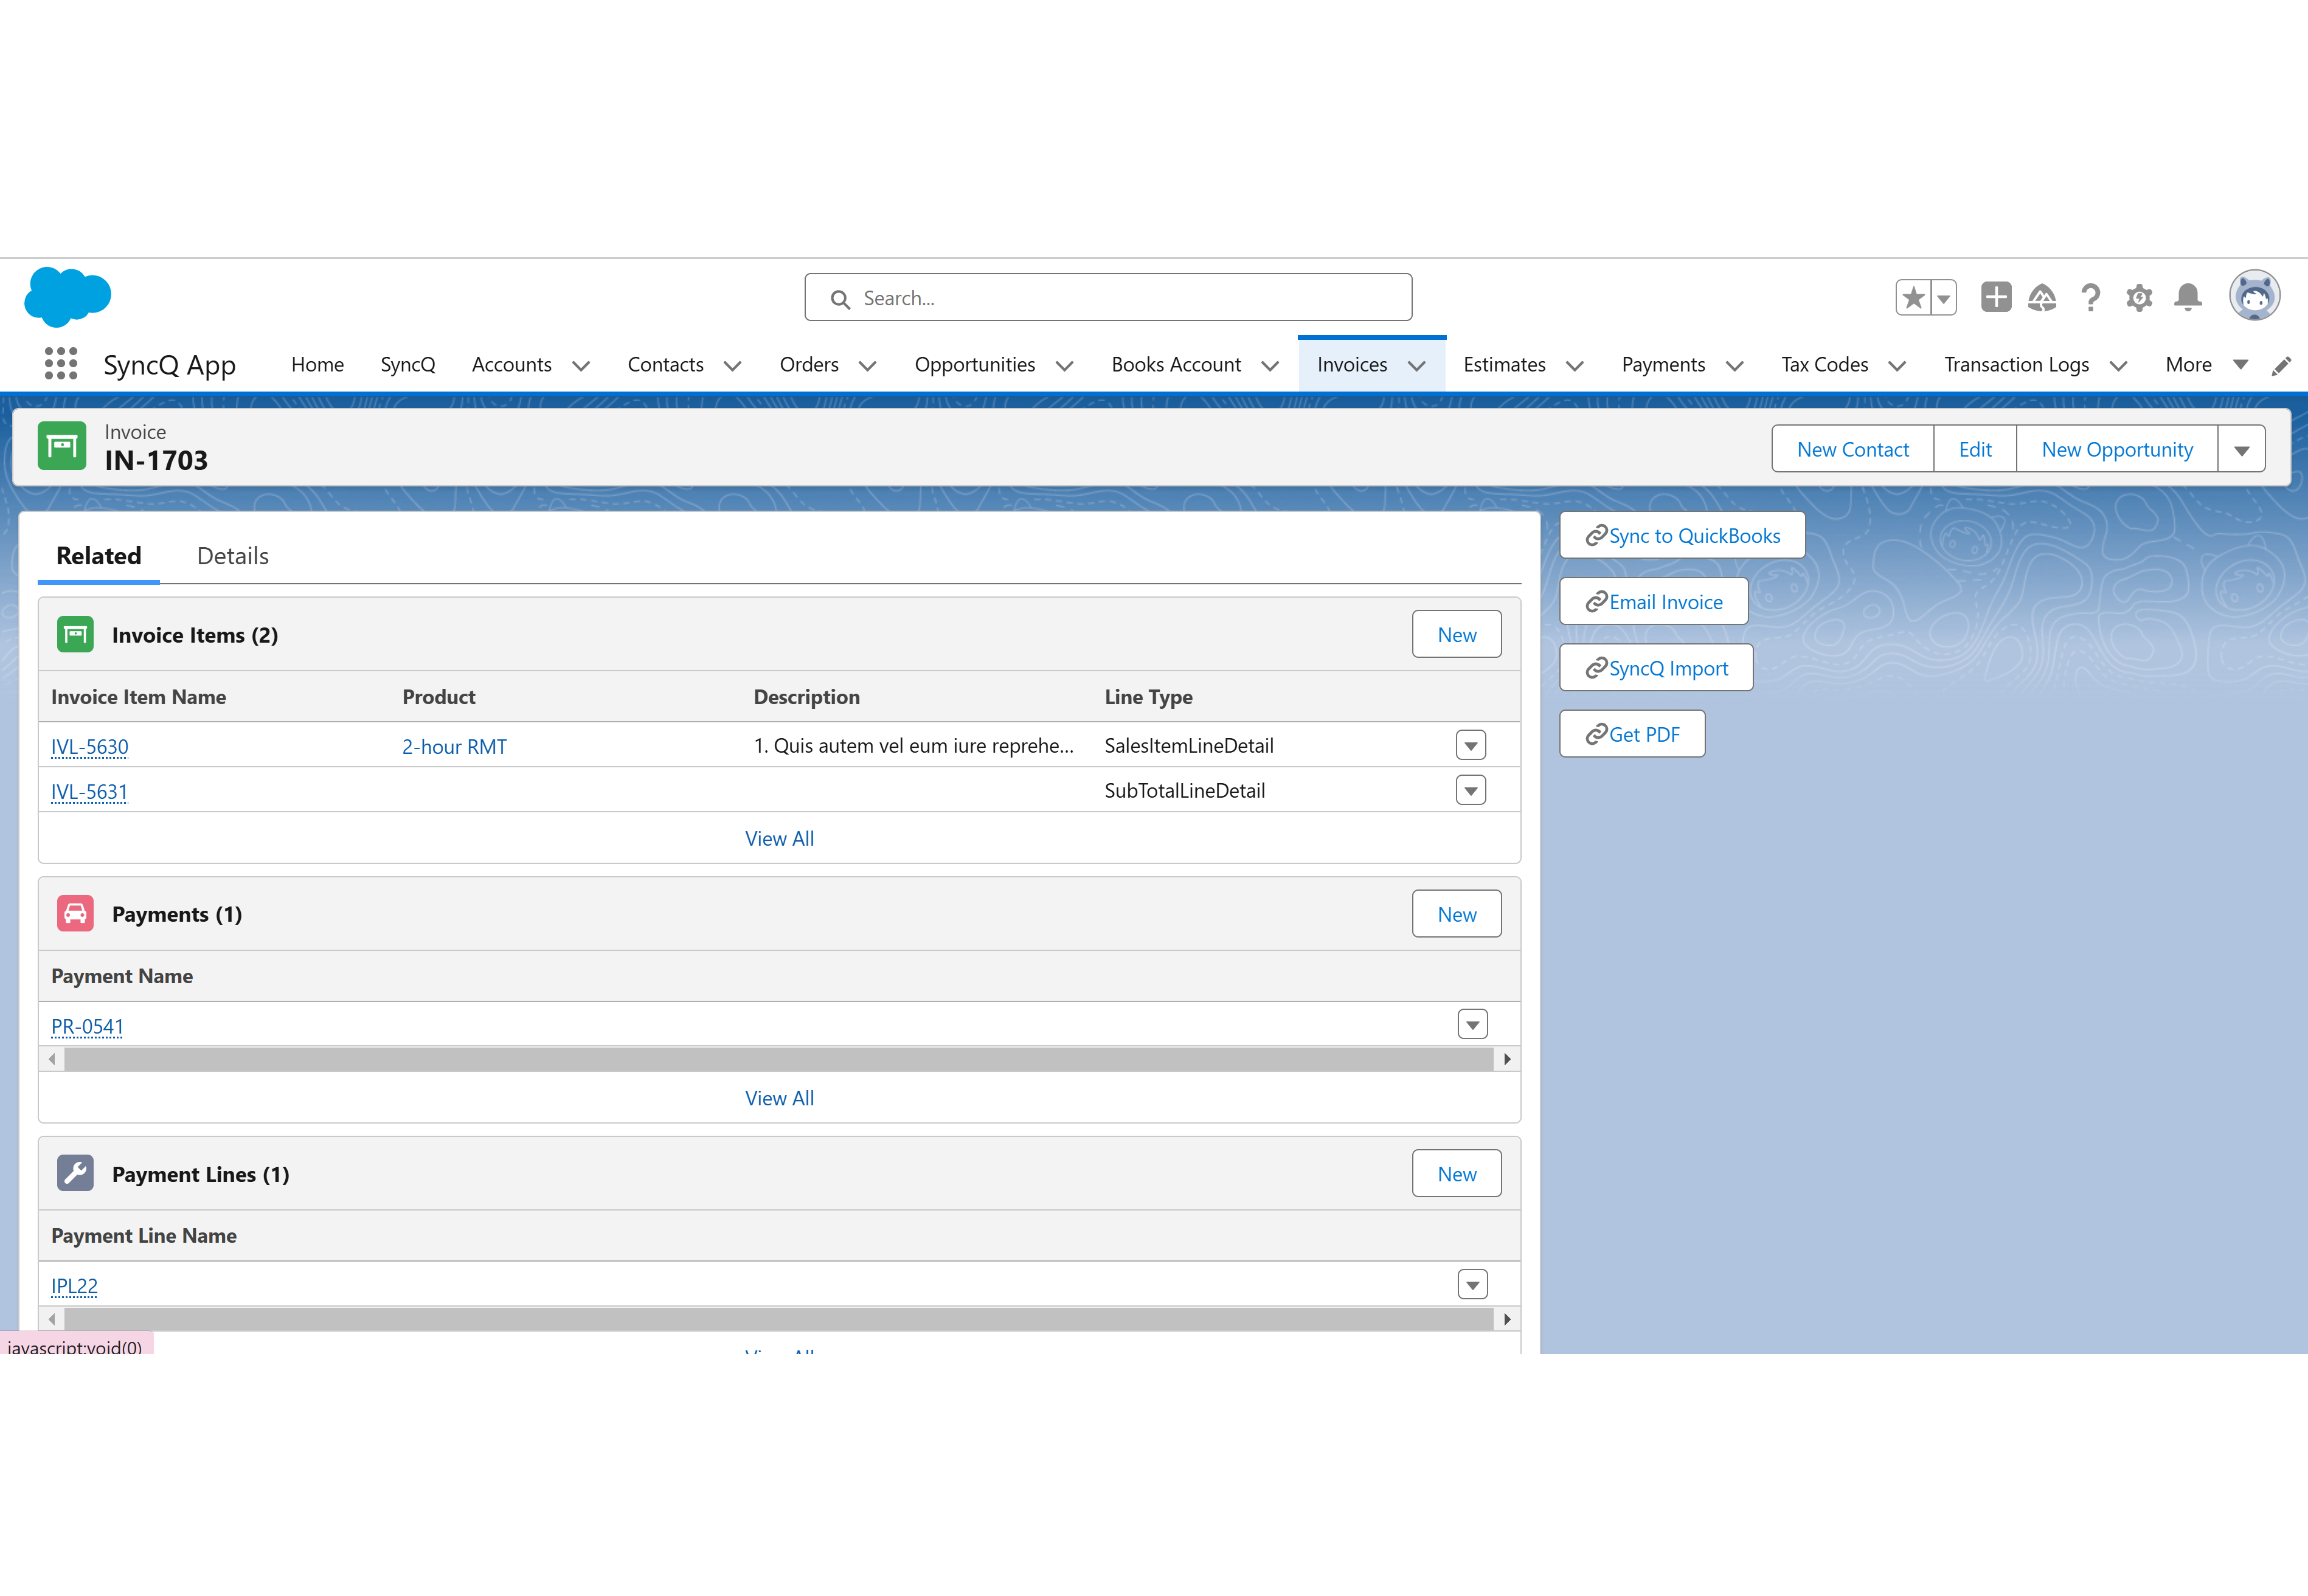The height and width of the screenshot is (1596, 2308).
Task: Open the Setup gear icon
Action: [2139, 298]
